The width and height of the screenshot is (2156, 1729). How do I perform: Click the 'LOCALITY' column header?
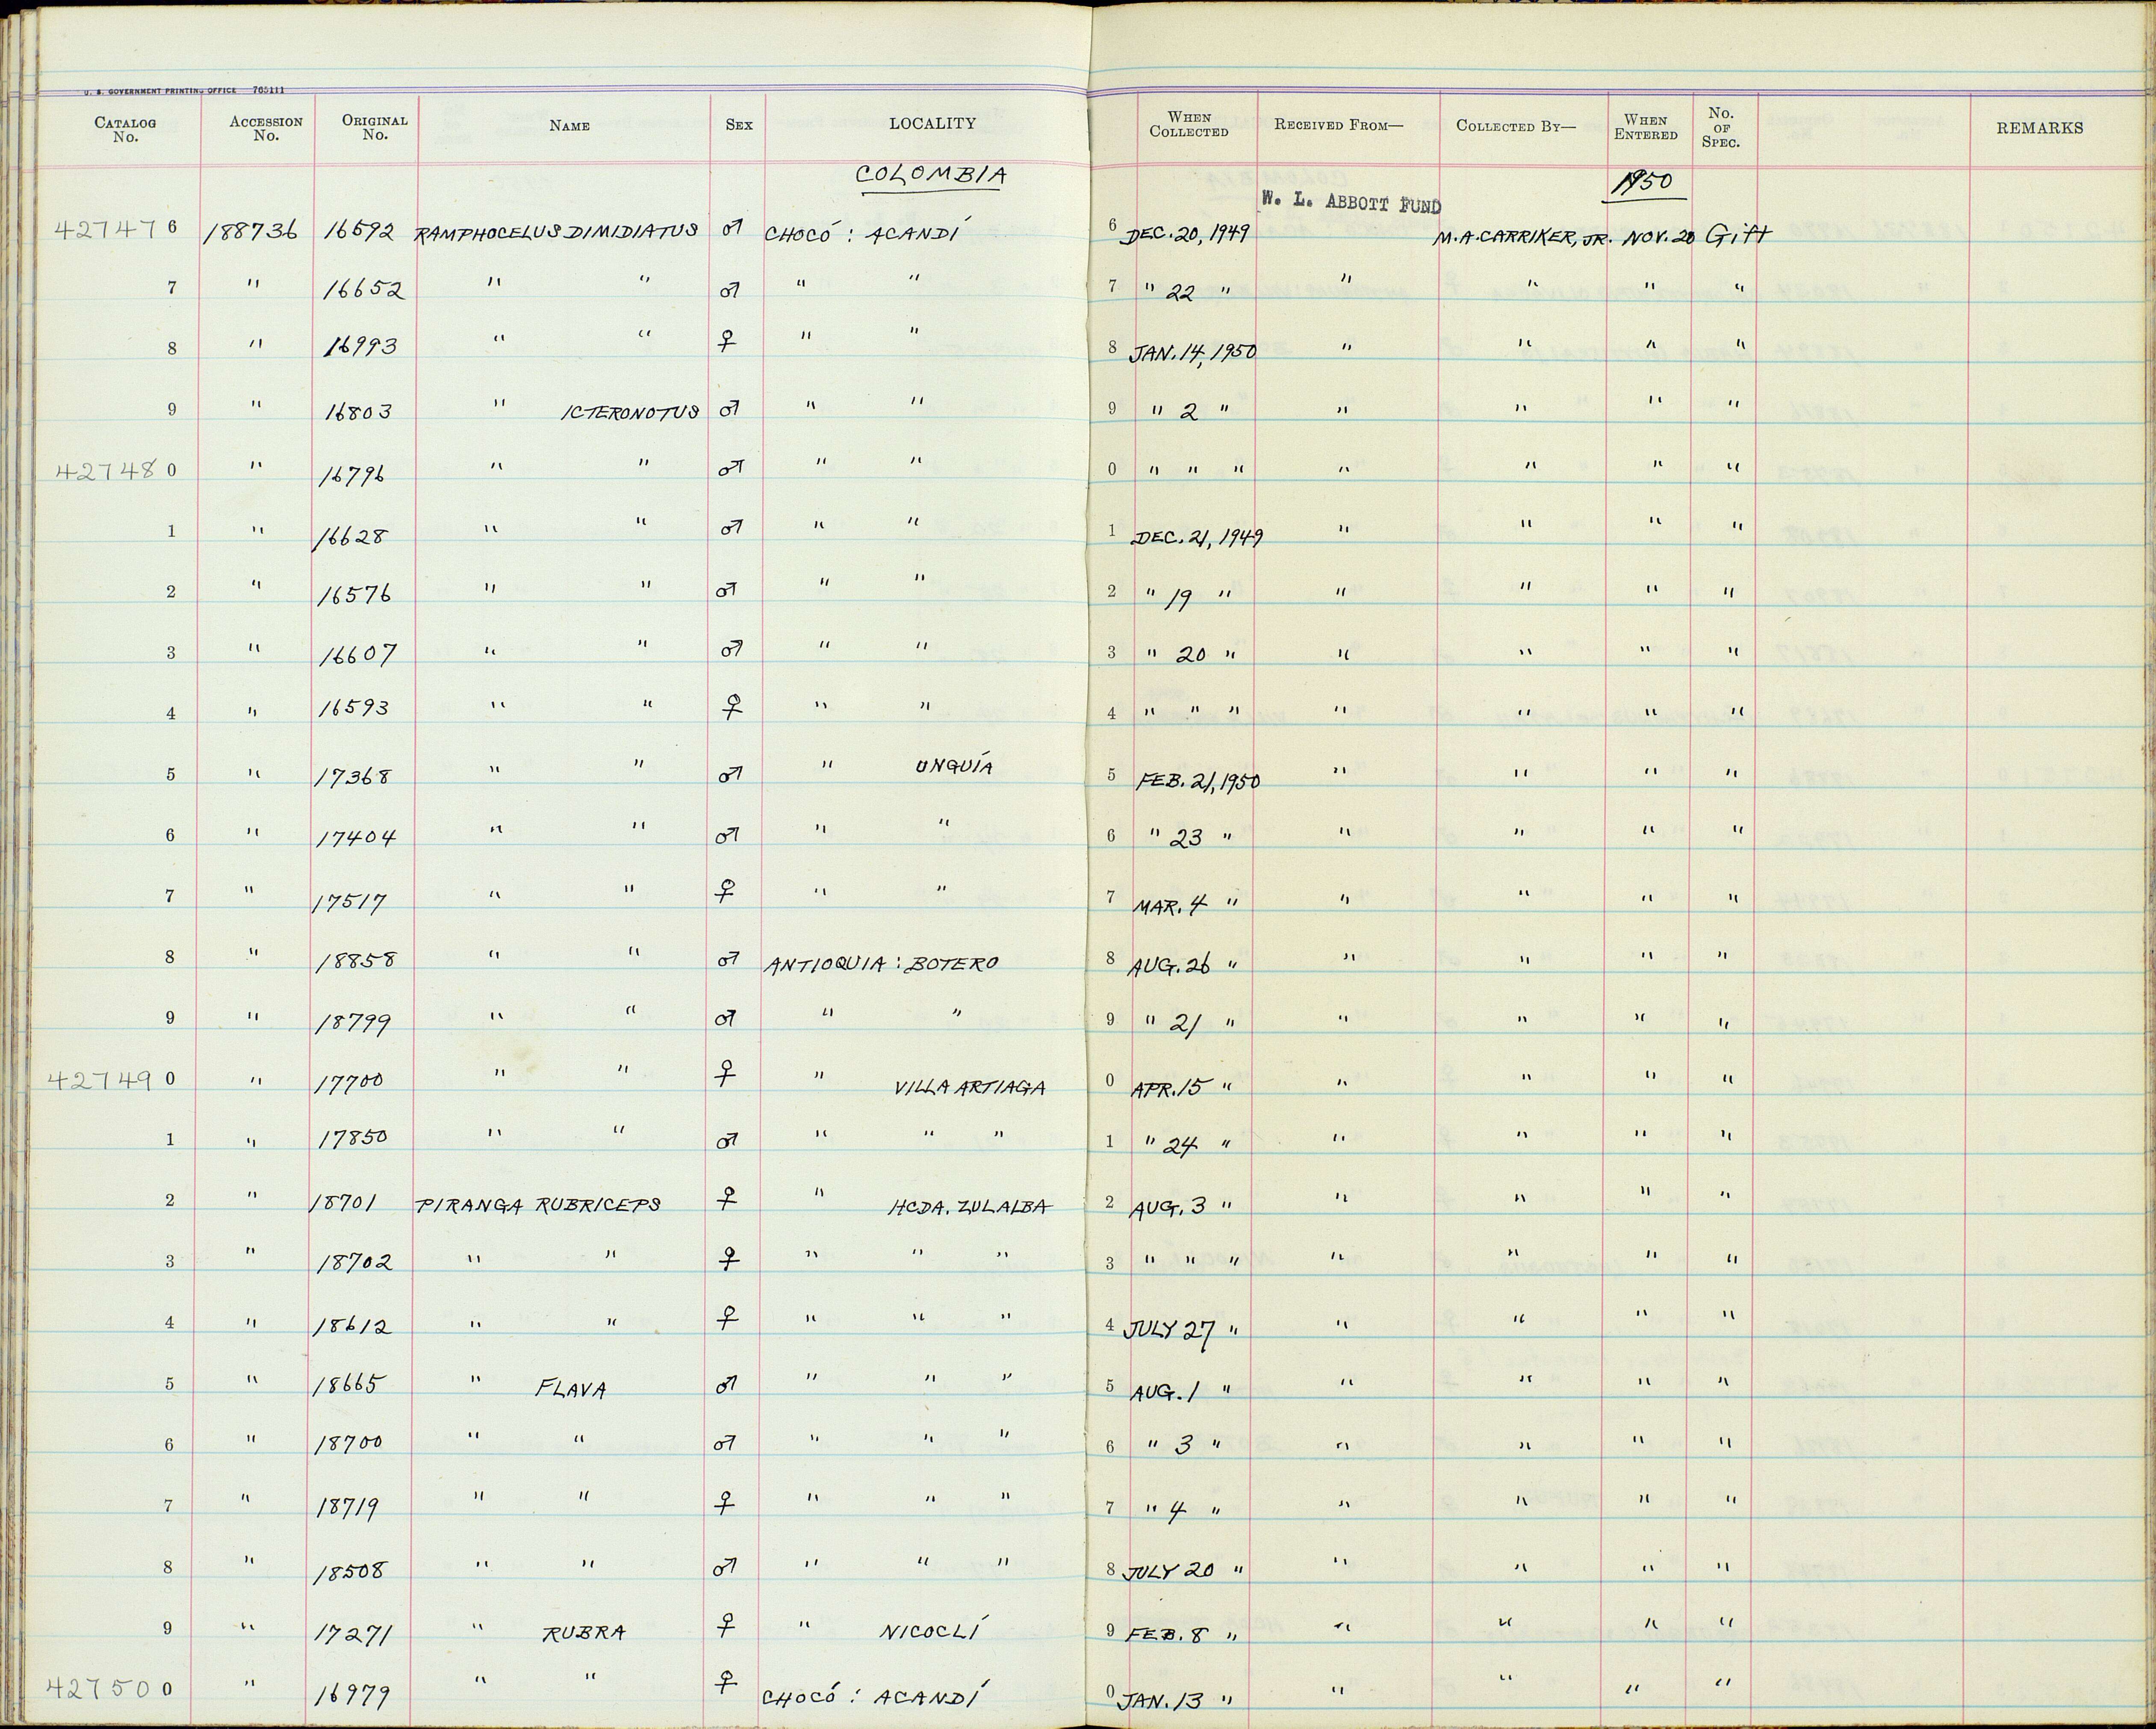pyautogui.click(x=932, y=123)
